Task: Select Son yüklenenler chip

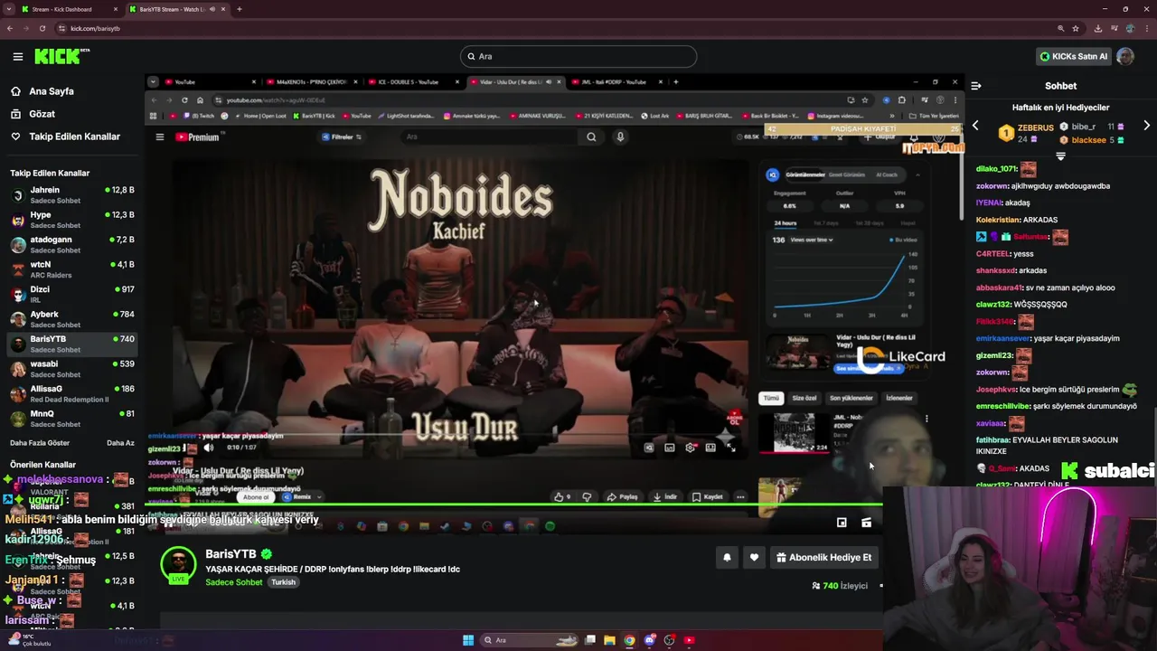Action: click(x=851, y=398)
